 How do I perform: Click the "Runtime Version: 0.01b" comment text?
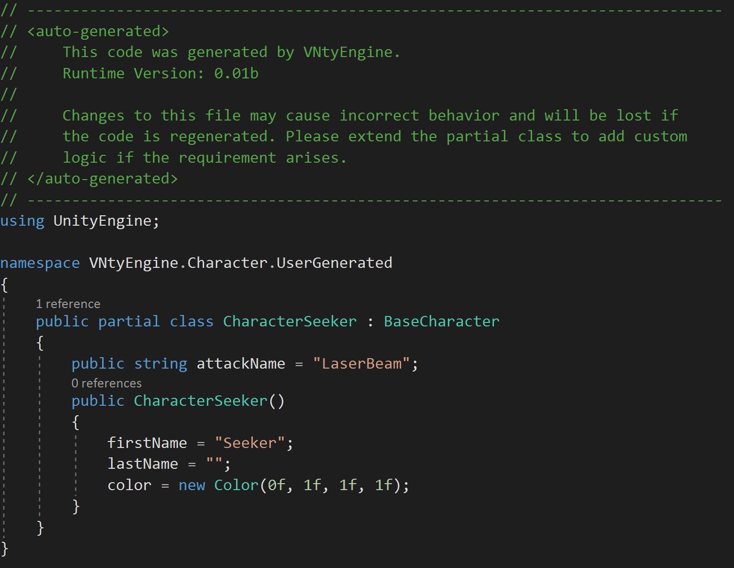coord(160,73)
